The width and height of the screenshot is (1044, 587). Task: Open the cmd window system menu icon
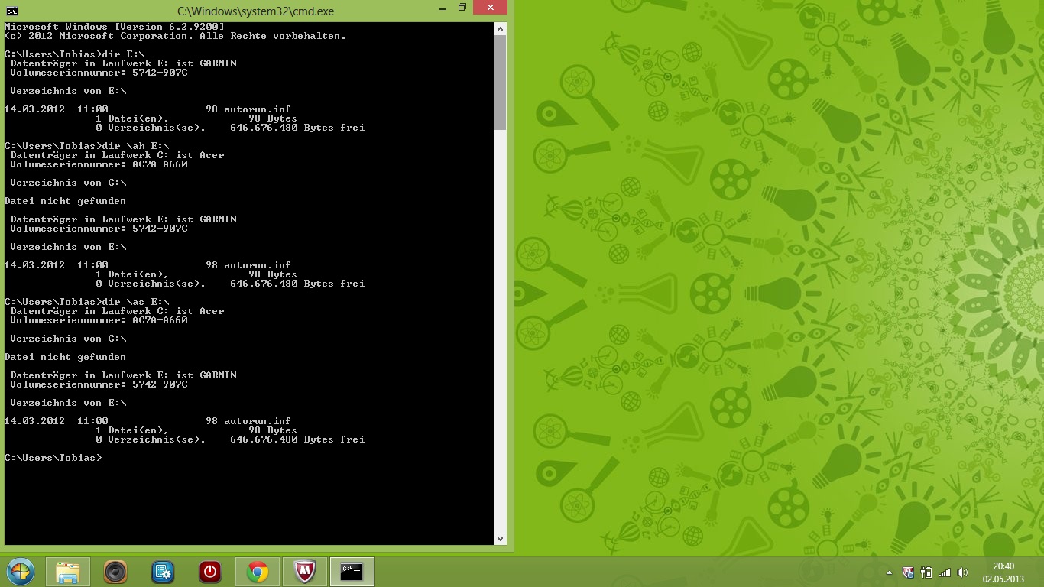click(12, 11)
